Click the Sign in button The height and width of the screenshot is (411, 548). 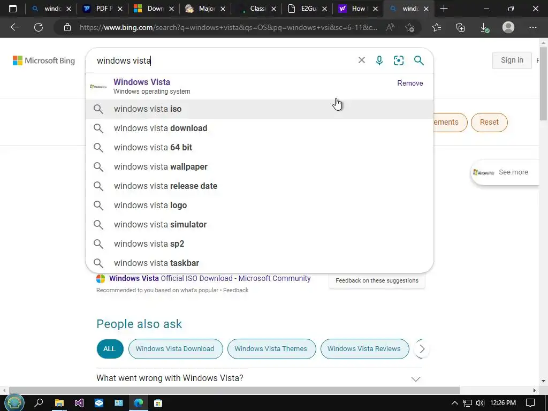click(512, 60)
